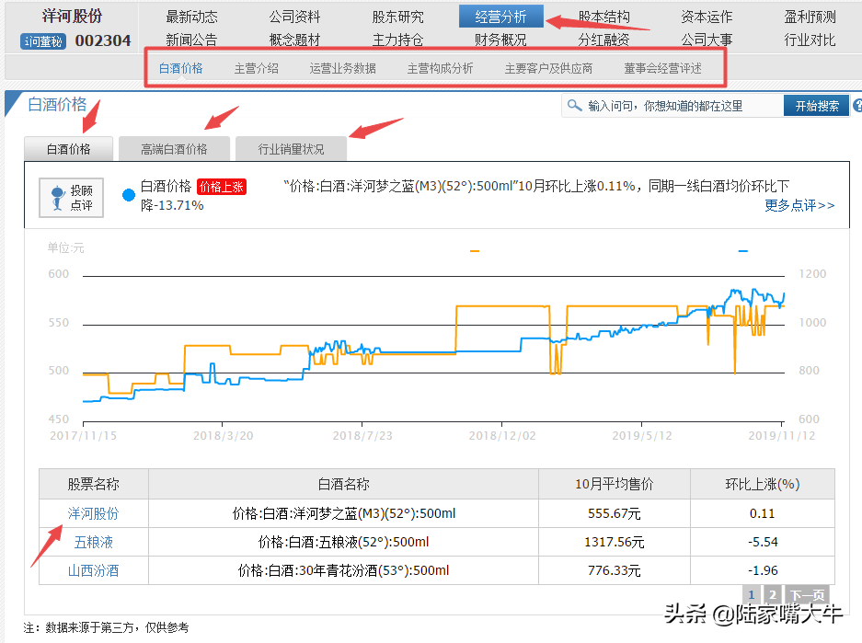The width and height of the screenshot is (862, 643).
Task: Switch to the 行业销量状况 tab
Action: coord(291,149)
